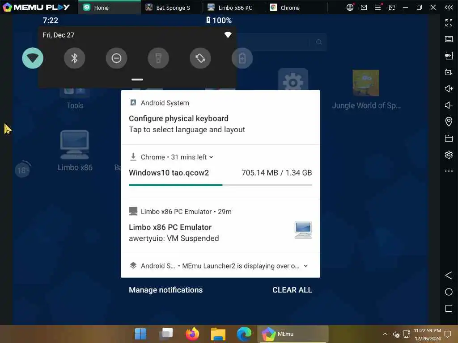Toggle Bluetooth quick setting
Viewport: 458px width, 343px height.
click(75, 59)
